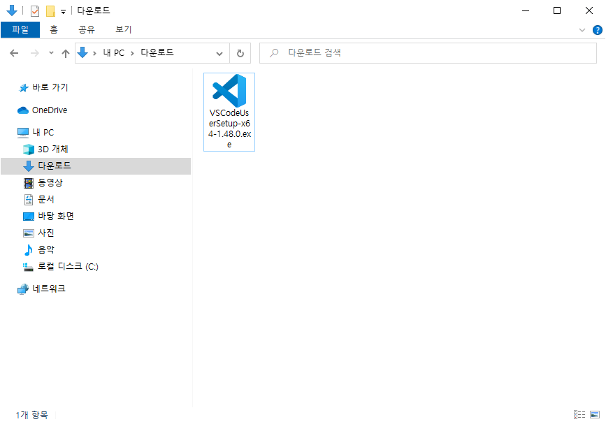Open the 3D 개체 folder
Viewport: 606px width, 424px height.
click(52, 149)
